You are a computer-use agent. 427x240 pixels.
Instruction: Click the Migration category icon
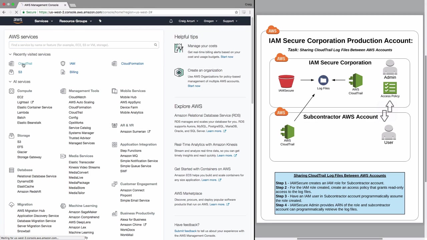point(12,205)
